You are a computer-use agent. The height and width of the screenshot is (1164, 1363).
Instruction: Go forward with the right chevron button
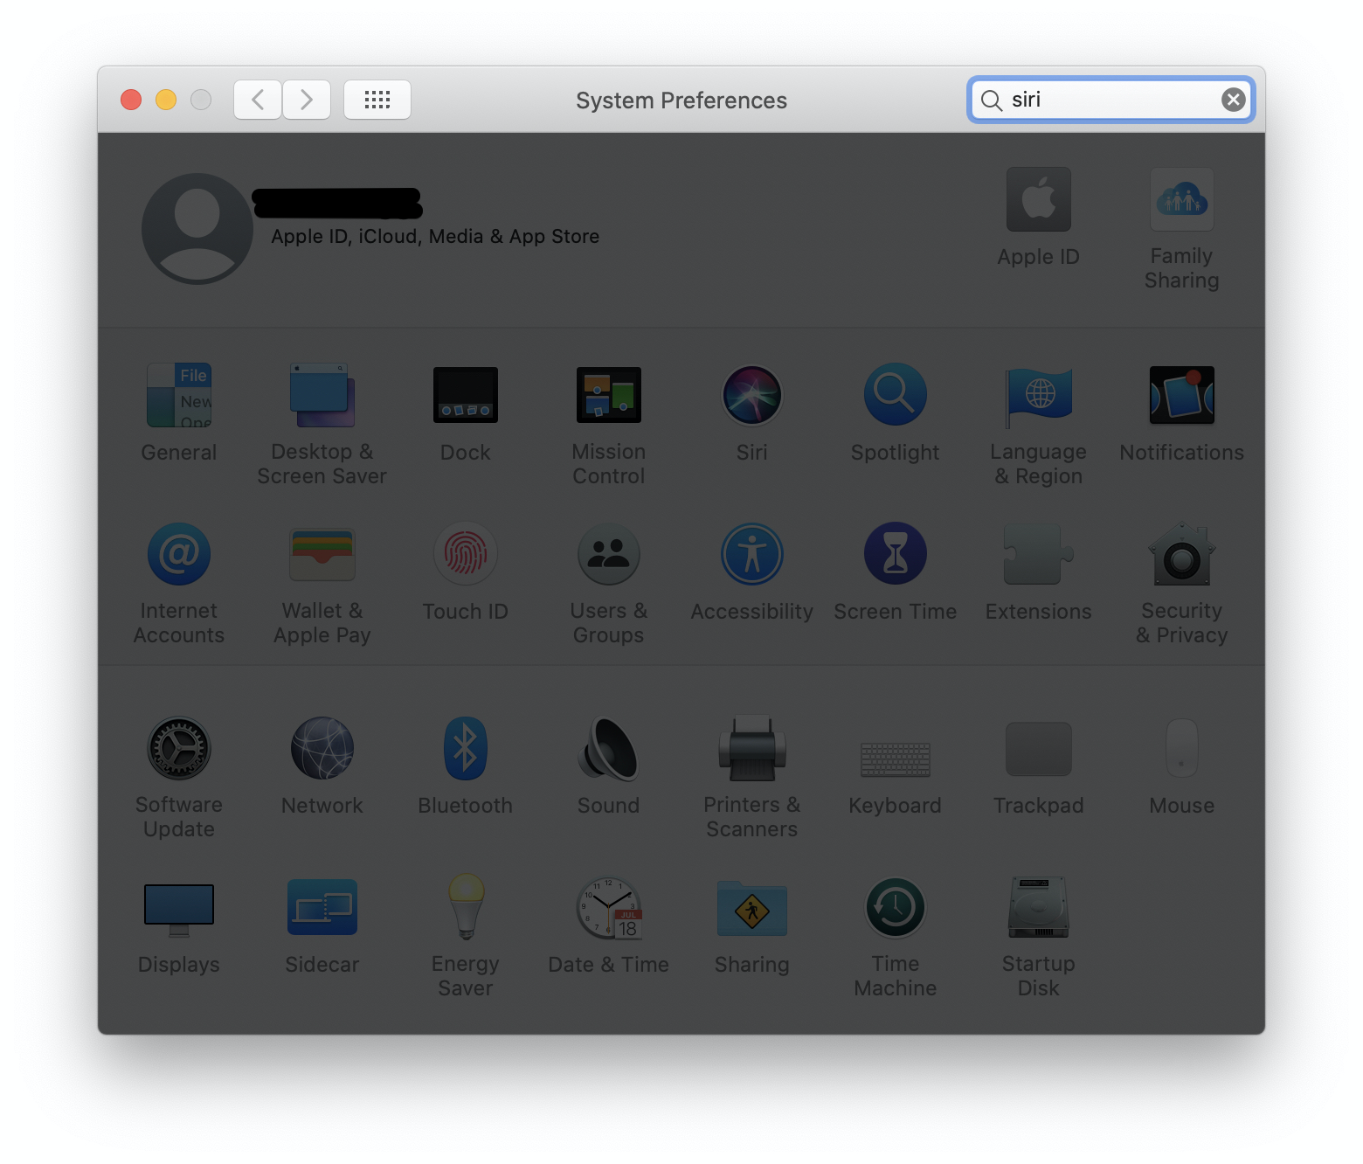[307, 100]
